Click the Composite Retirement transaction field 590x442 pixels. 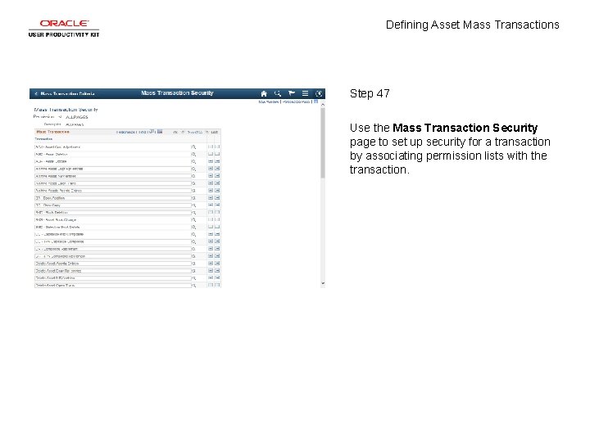113,249
